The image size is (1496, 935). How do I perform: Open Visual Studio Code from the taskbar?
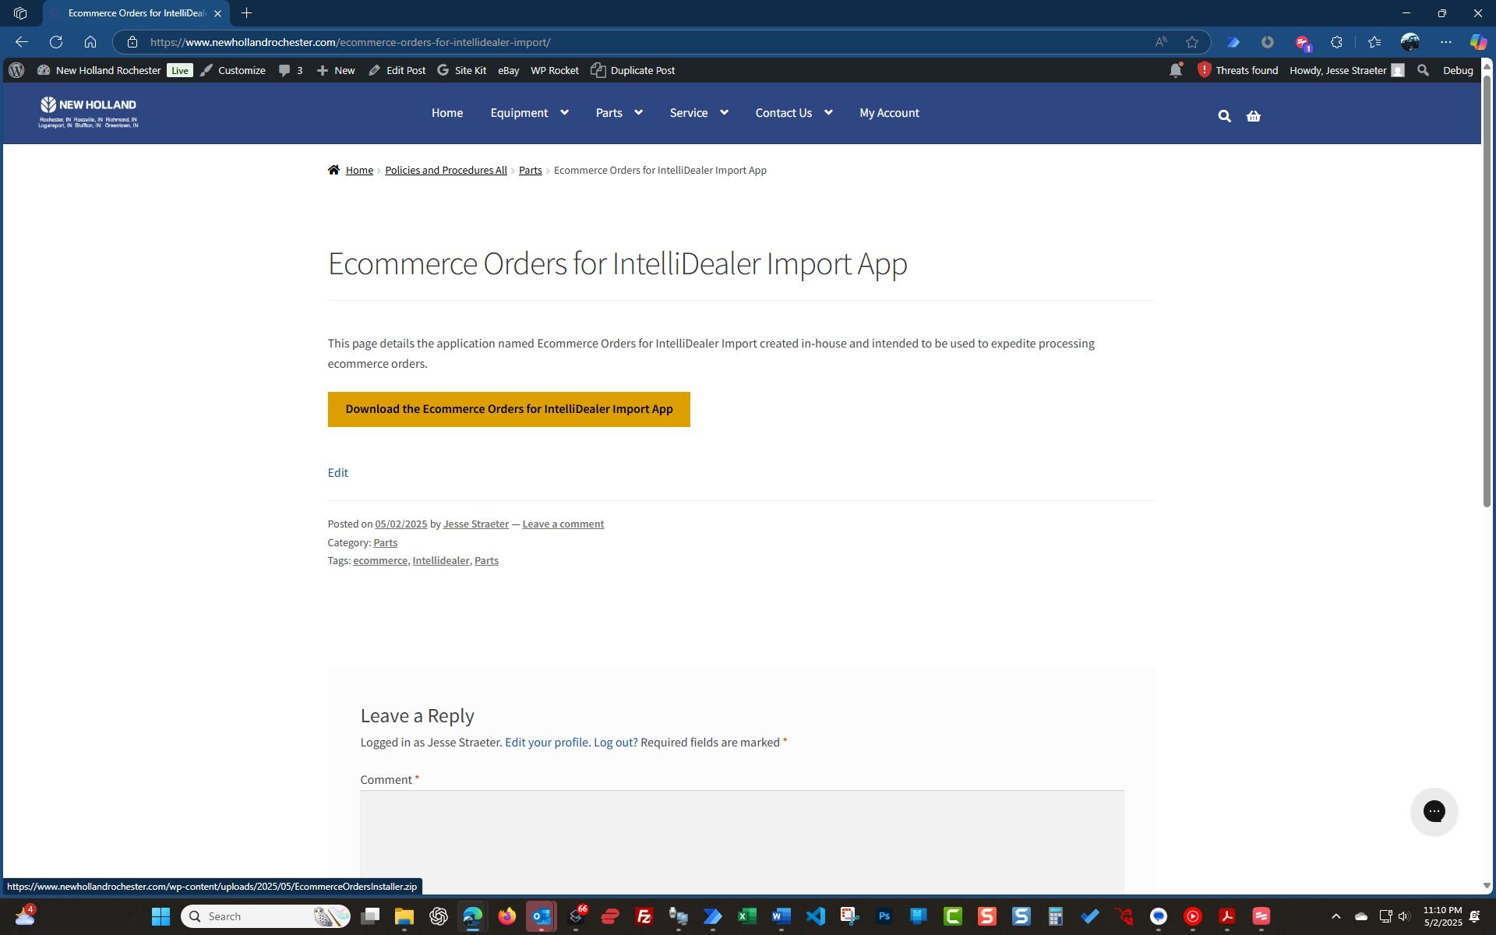click(x=815, y=916)
